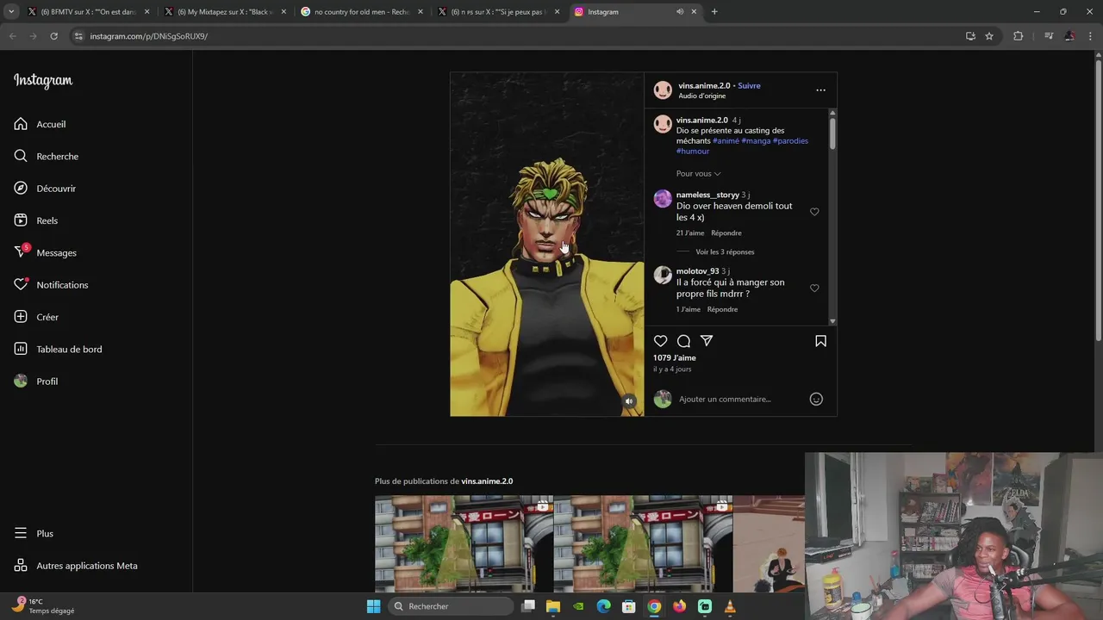Like the nameless__storyy comment

pos(814,212)
